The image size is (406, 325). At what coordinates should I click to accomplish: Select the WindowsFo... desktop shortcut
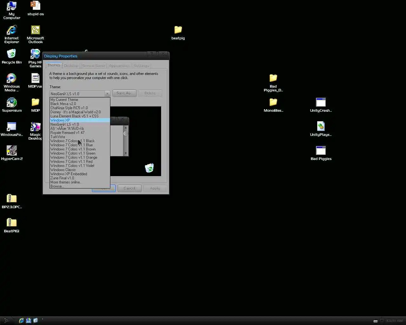tap(12, 129)
